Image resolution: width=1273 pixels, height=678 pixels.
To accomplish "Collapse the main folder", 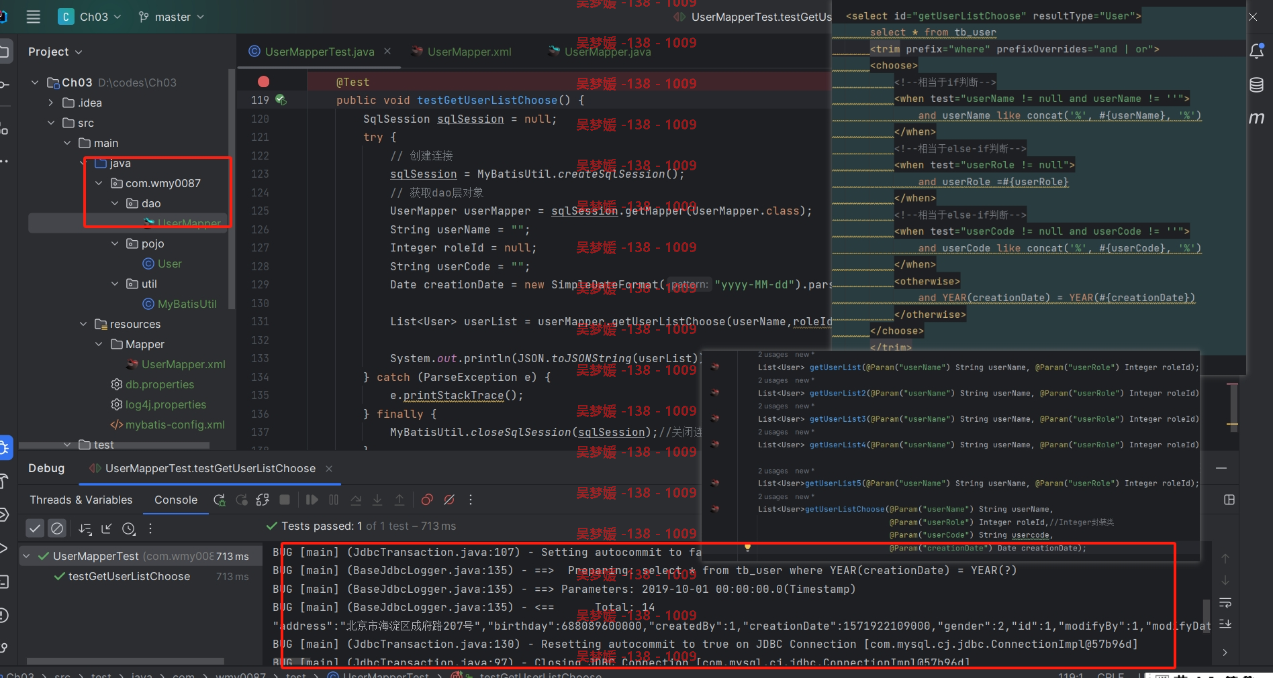I will 67,143.
